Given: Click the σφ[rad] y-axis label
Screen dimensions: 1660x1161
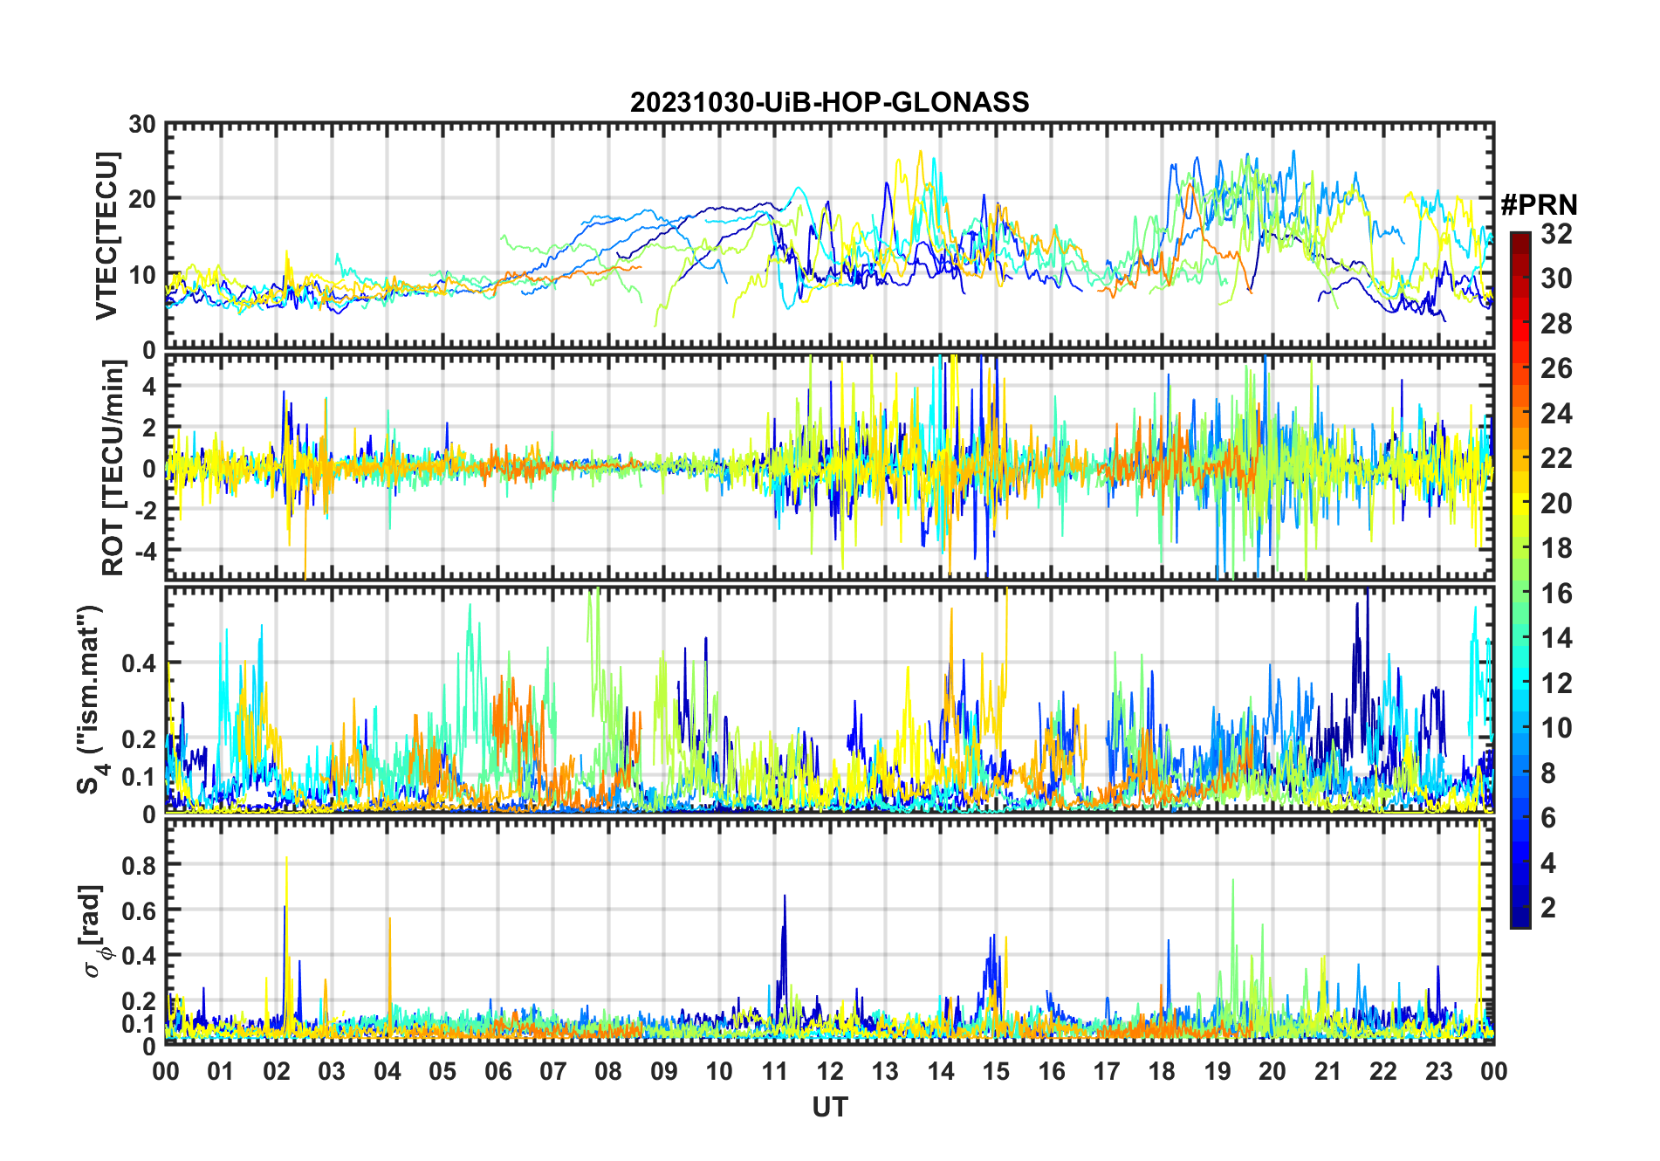Looking at the screenshot, I should (94, 931).
